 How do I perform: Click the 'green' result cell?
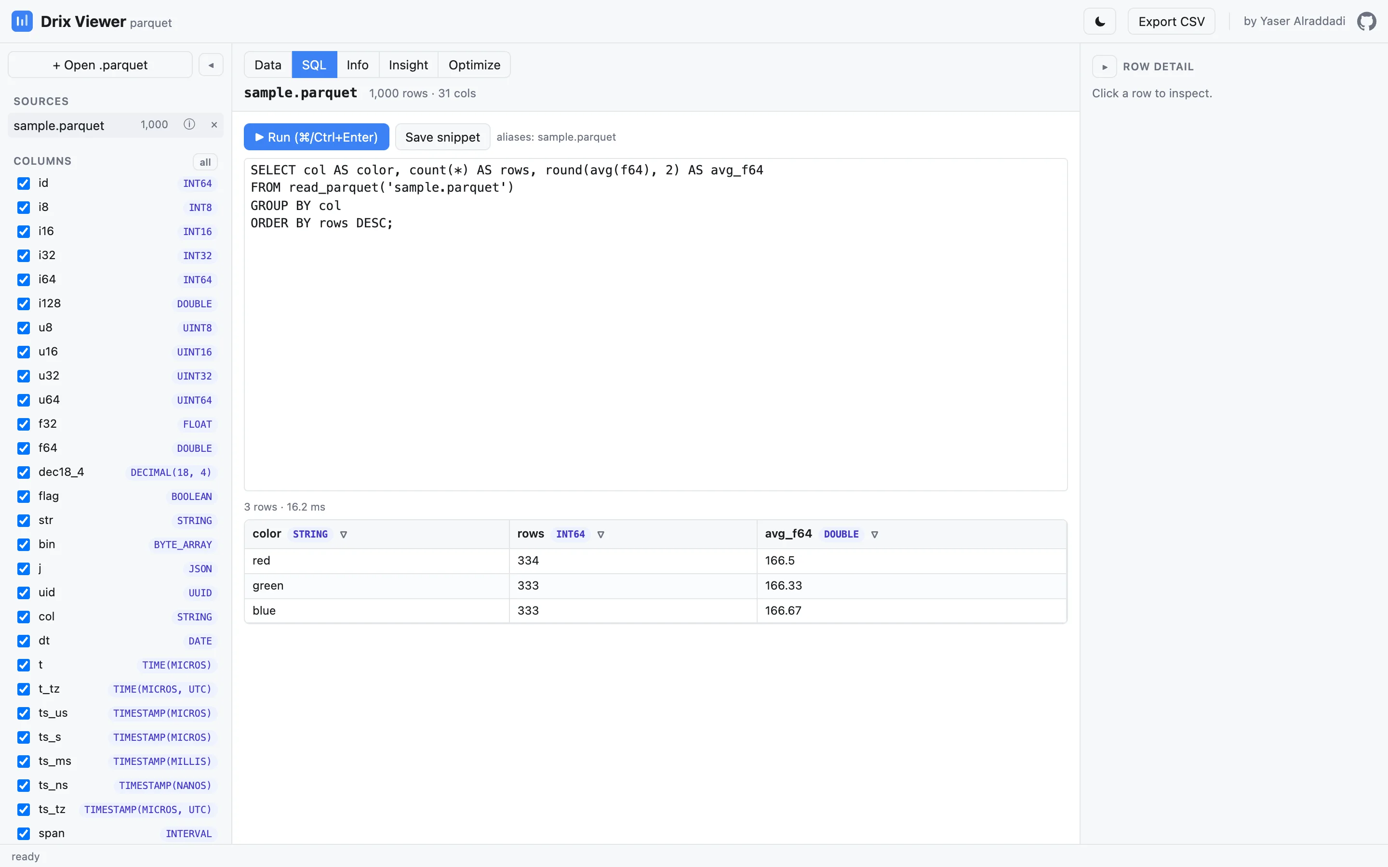[377, 586]
